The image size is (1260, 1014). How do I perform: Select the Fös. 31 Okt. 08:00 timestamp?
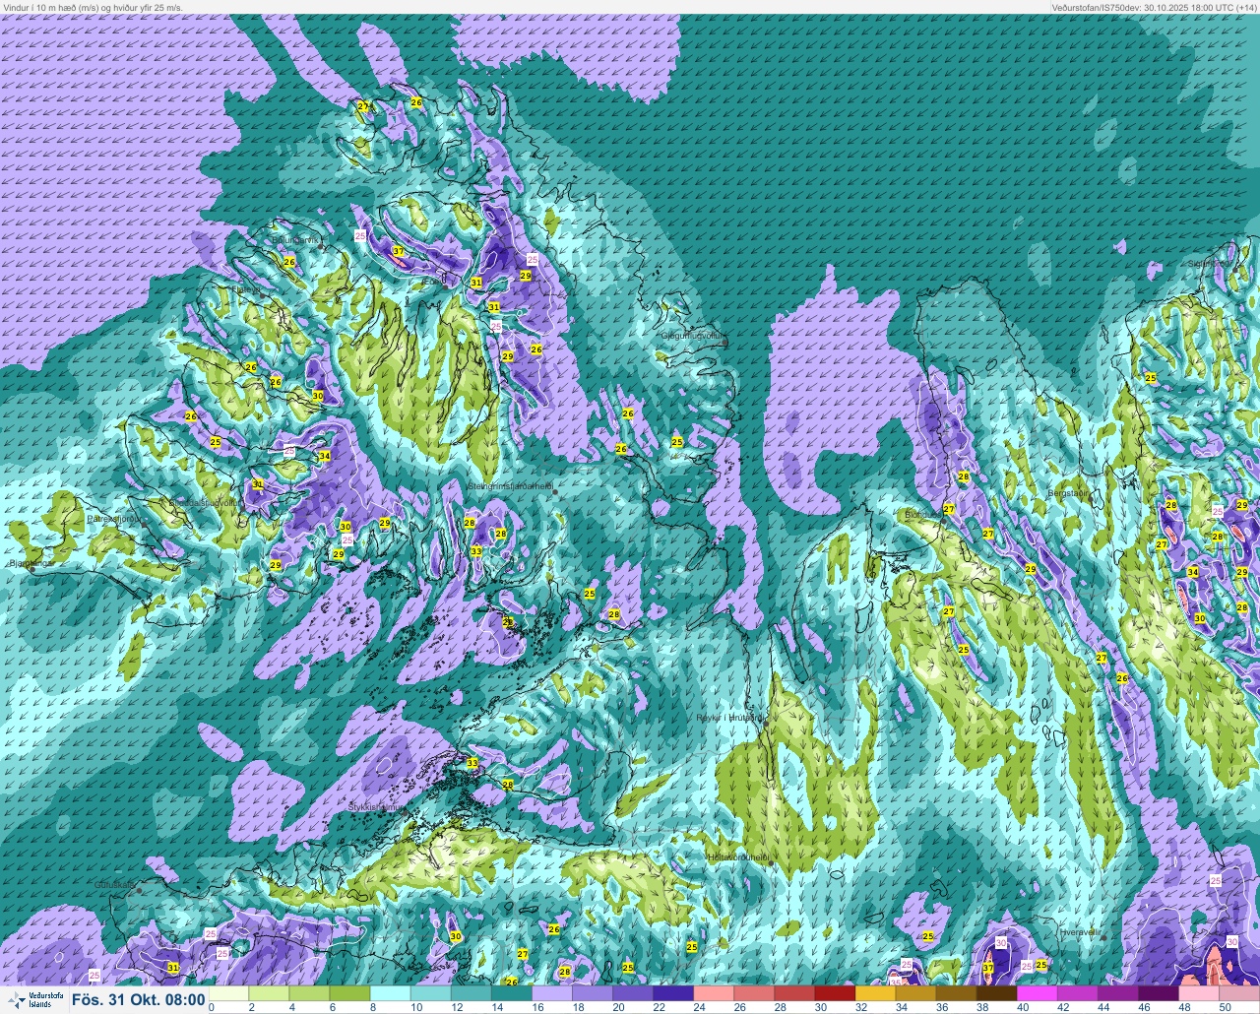point(138,1000)
